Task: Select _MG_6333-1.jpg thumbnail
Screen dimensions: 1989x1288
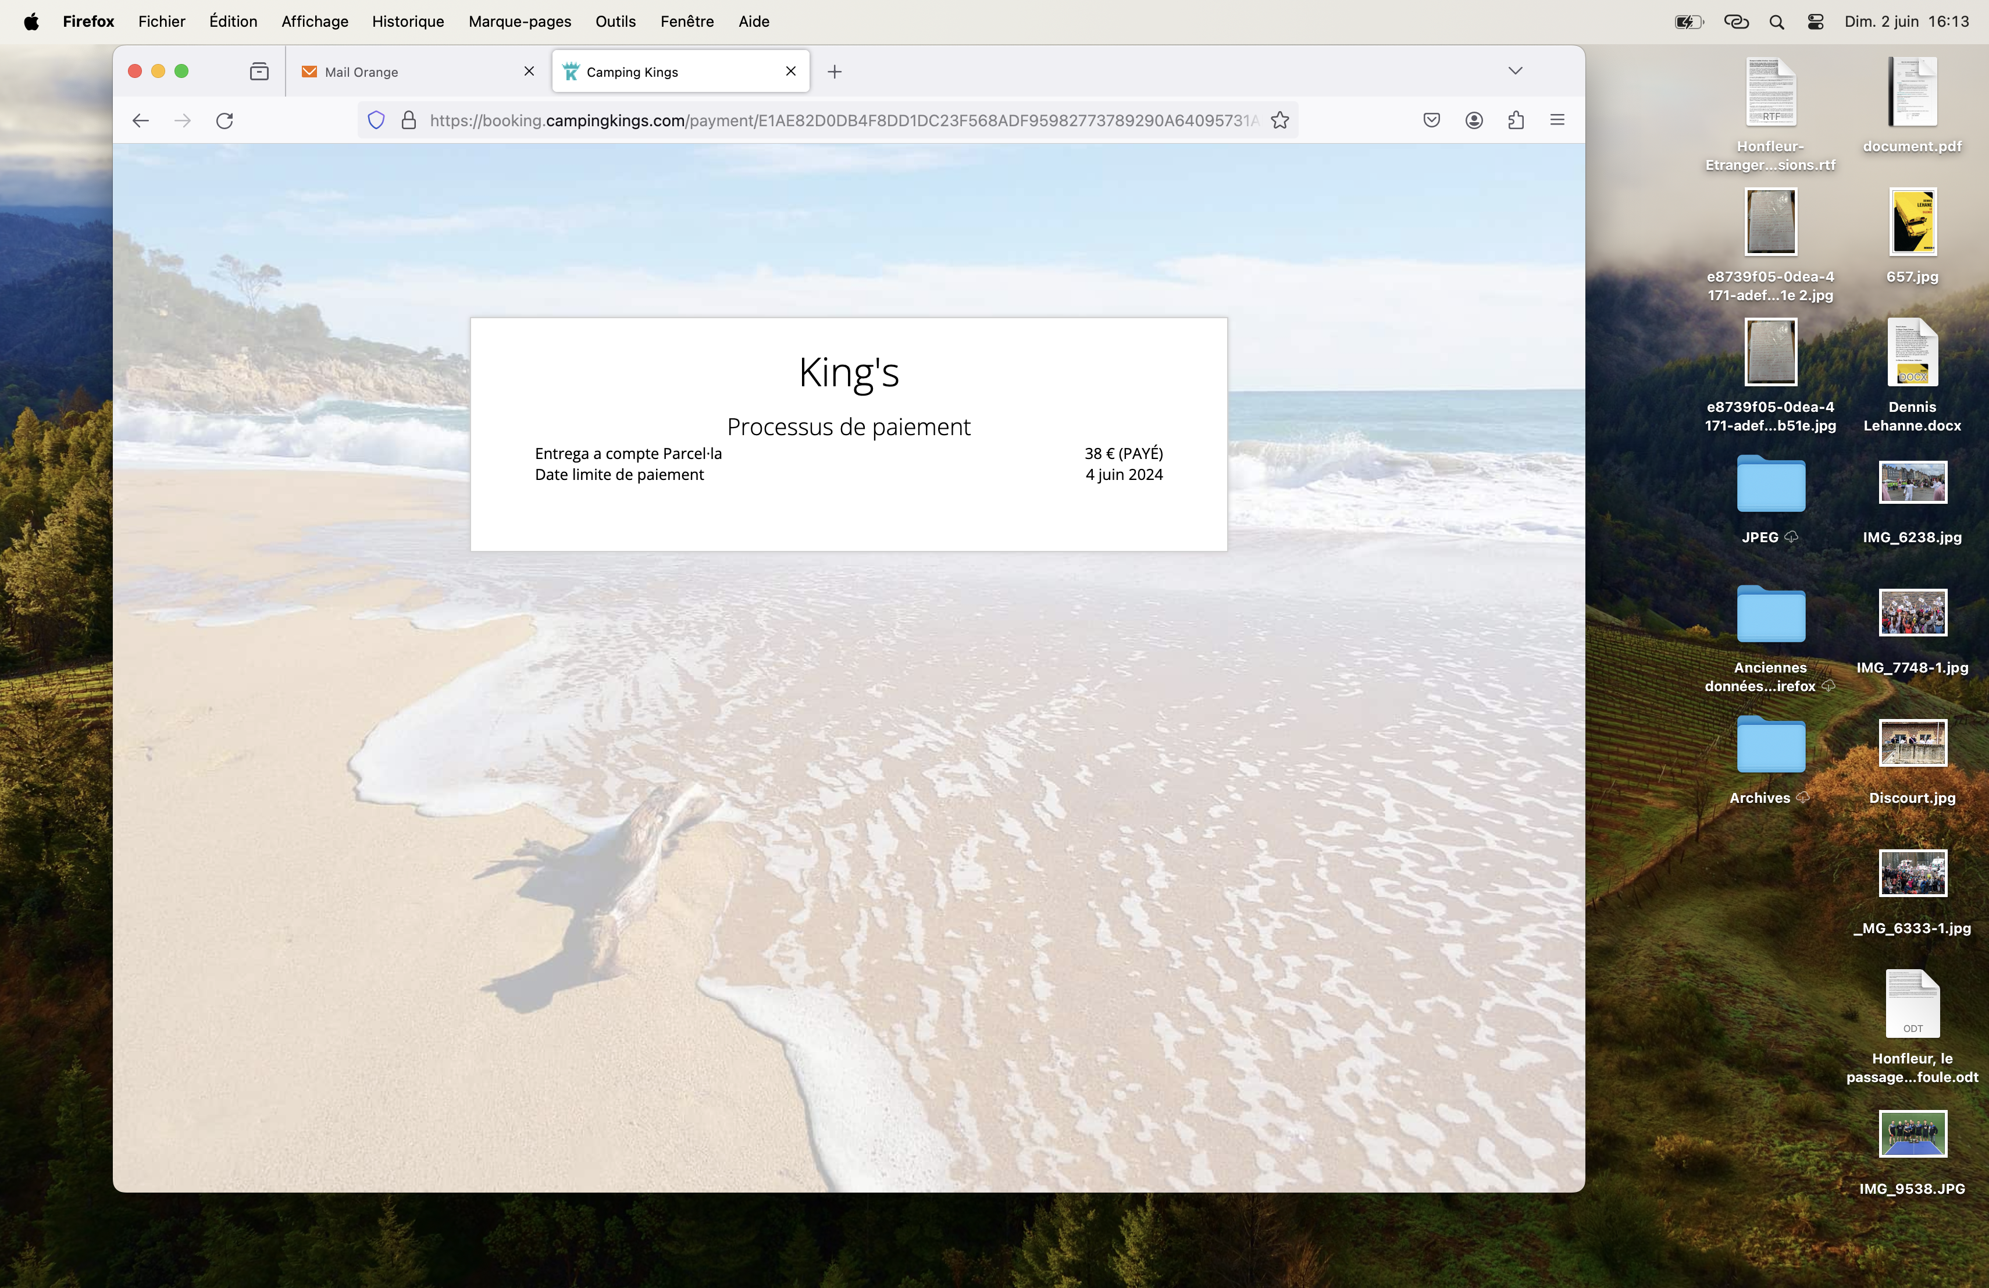Action: 1912,892
